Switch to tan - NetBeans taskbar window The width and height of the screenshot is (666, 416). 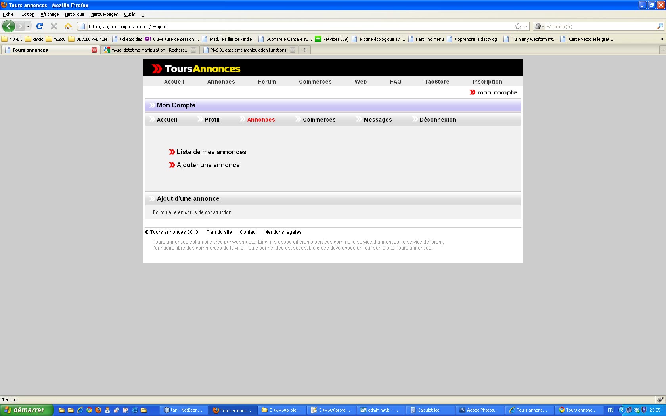pyautogui.click(x=184, y=410)
